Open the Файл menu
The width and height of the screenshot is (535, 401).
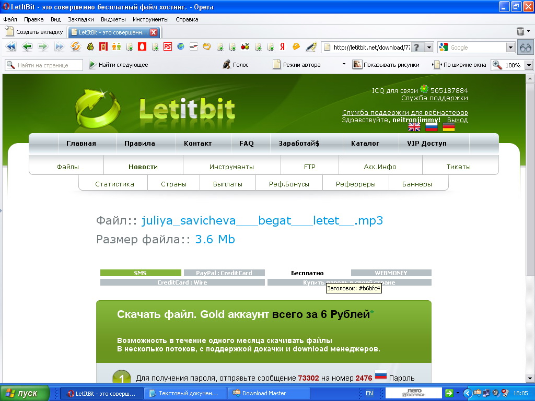click(x=10, y=19)
